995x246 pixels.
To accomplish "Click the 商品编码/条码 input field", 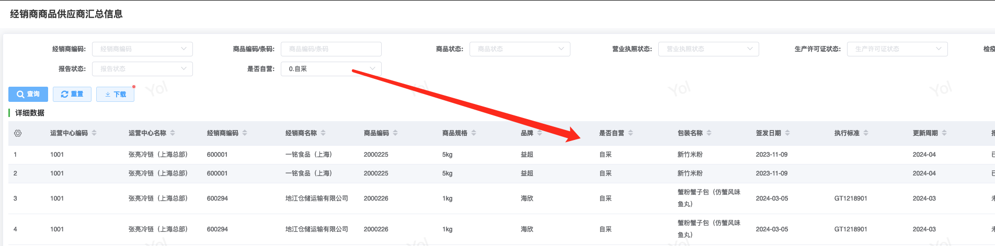I will pos(331,49).
